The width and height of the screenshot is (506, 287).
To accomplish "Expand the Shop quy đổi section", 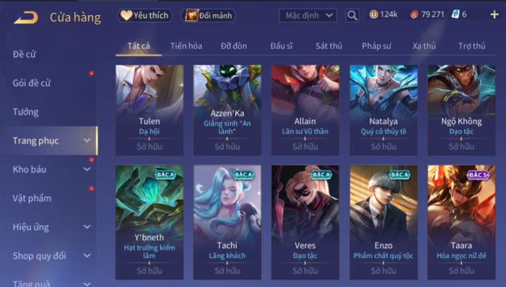I will 87,256.
